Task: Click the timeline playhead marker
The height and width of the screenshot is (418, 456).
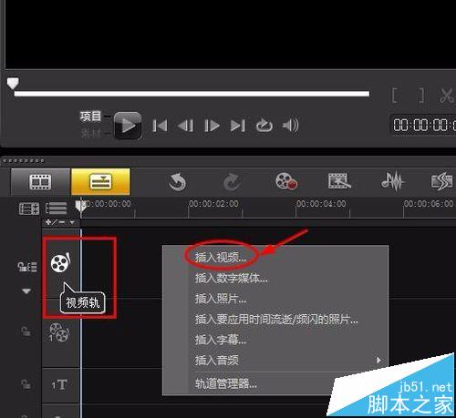Action: point(80,207)
